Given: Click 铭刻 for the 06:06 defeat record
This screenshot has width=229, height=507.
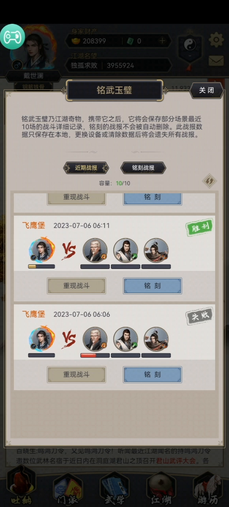Looking at the screenshot, I should click(152, 374).
